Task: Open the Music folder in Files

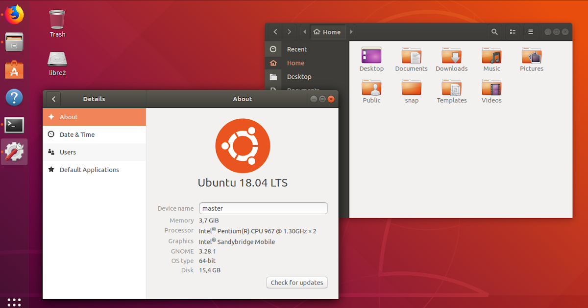Action: 491,60
